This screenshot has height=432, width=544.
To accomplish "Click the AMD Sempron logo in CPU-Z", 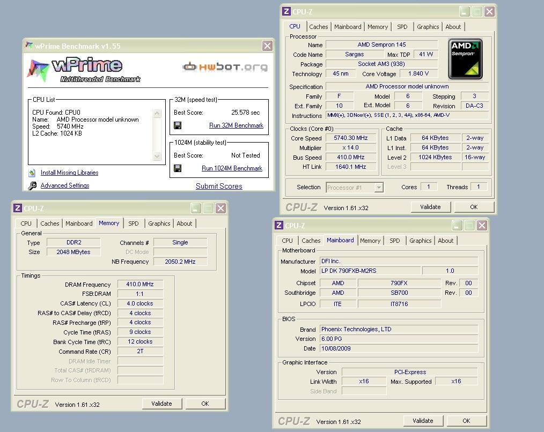I will click(x=465, y=59).
